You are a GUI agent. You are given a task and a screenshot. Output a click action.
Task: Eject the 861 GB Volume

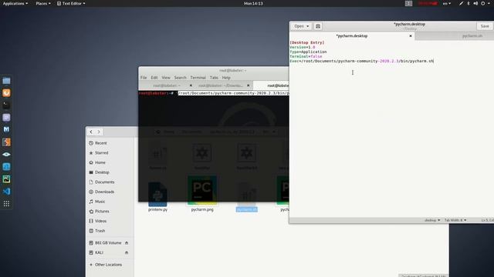tap(127, 243)
